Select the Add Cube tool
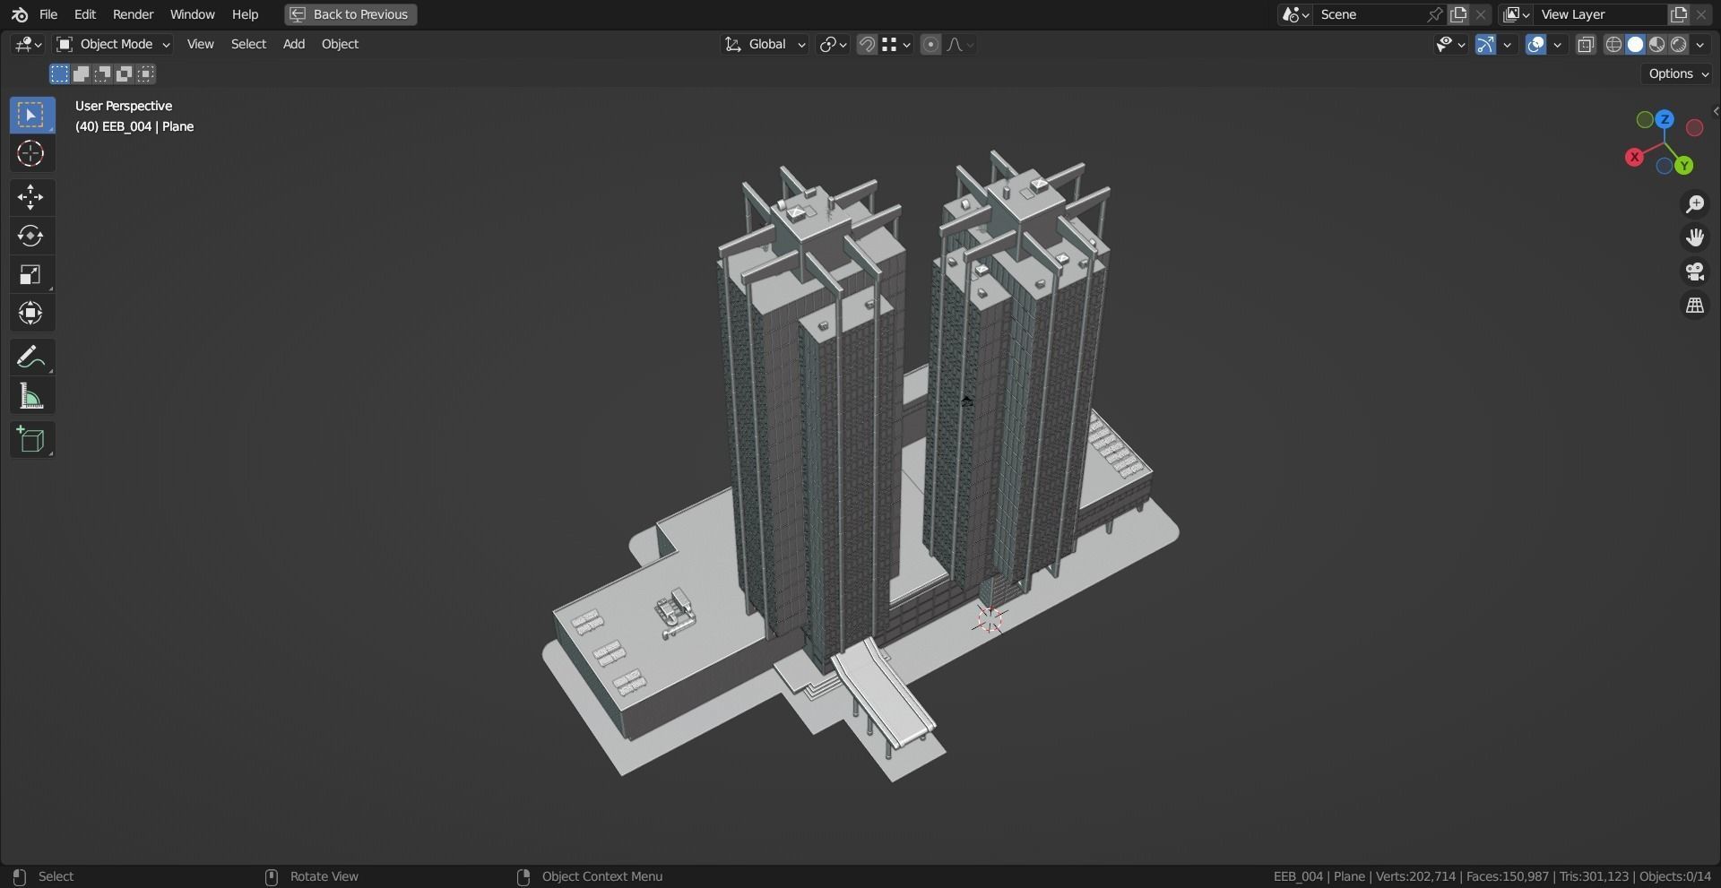1721x888 pixels. 31,440
